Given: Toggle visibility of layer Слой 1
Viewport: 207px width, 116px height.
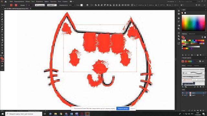Looking at the screenshot, I should pyautogui.click(x=183, y=95).
